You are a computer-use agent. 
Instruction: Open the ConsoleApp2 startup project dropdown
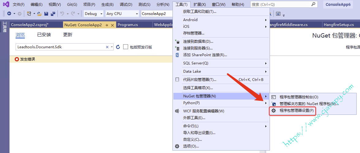click(157, 14)
